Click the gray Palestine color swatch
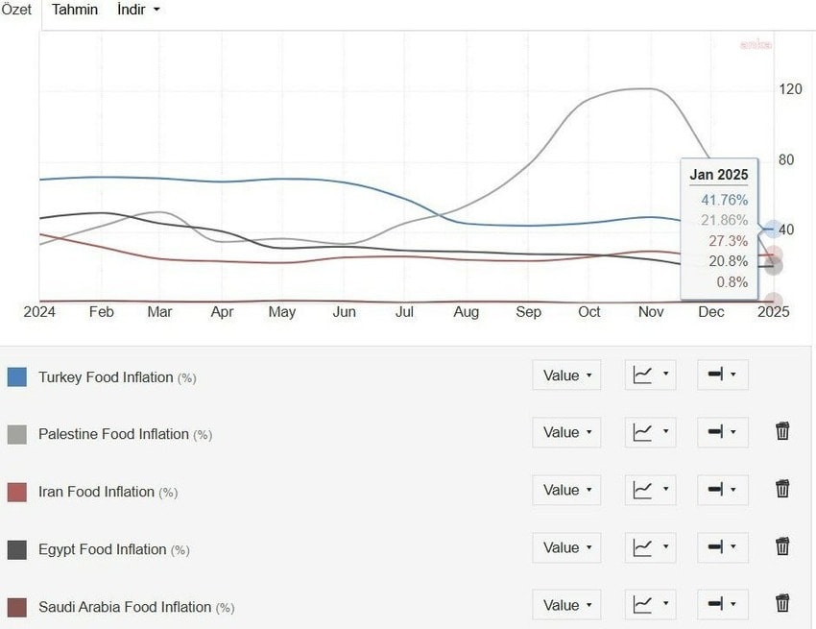Viewport: 816px width, 629px height. [x=17, y=434]
